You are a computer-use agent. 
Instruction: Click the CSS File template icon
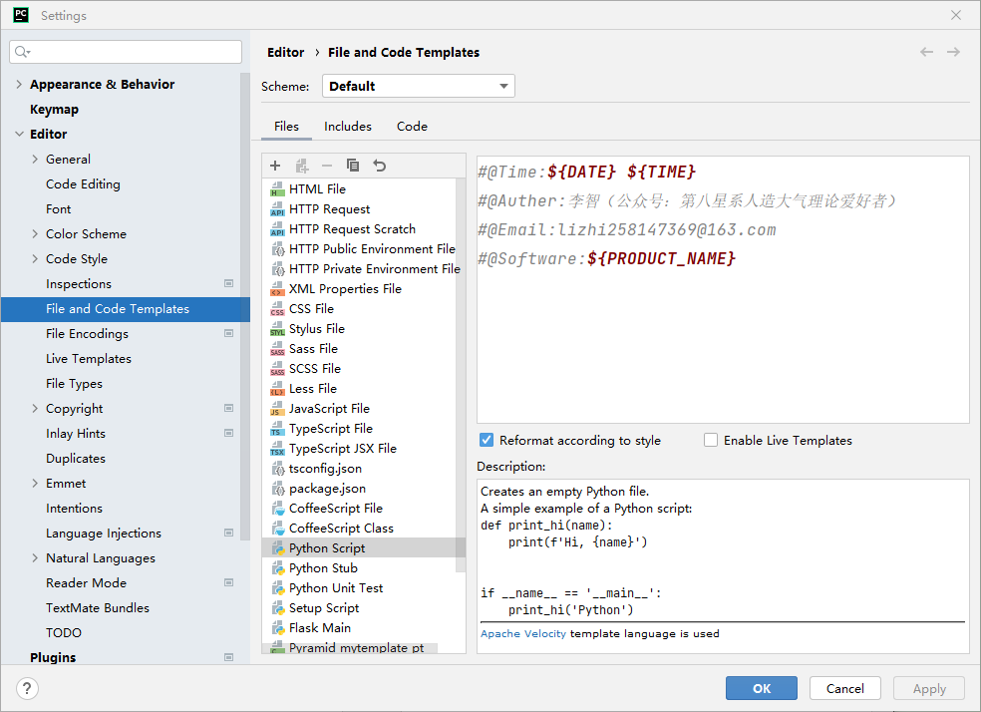pos(277,309)
